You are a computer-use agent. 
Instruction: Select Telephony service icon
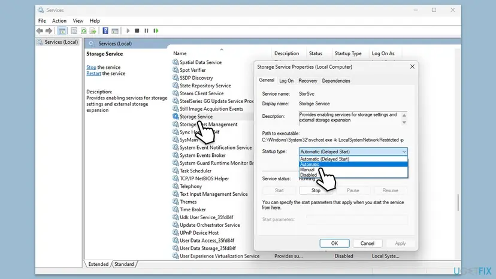[176, 186]
